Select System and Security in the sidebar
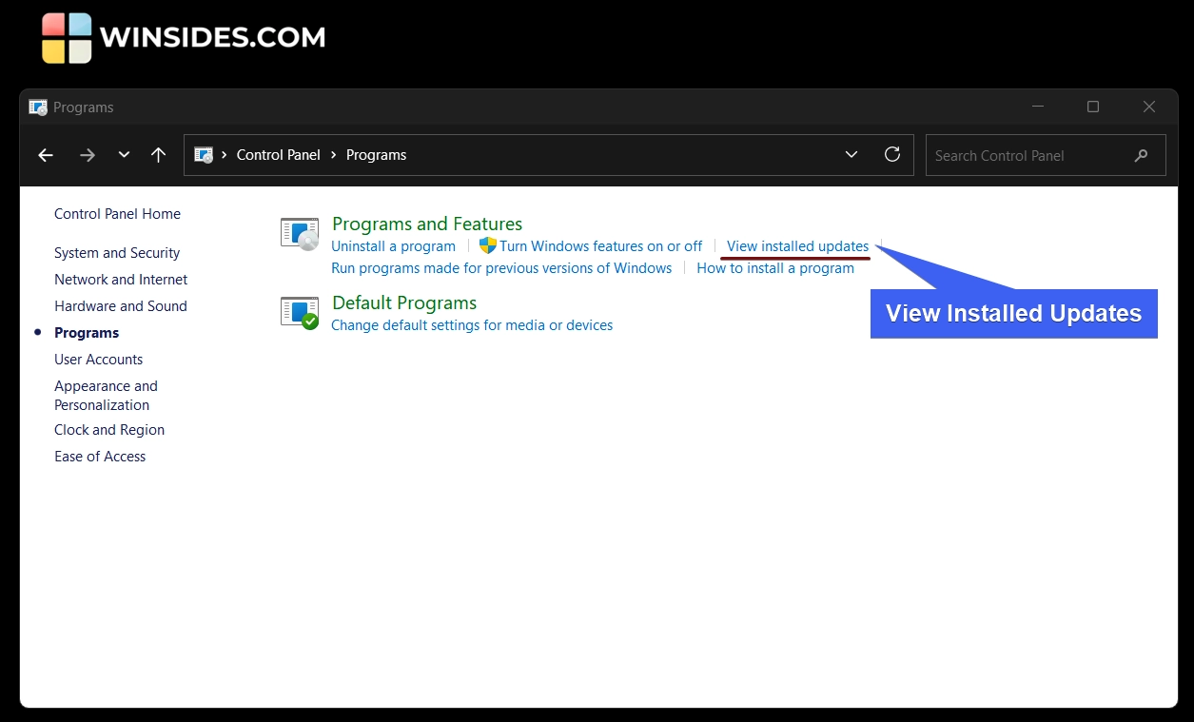Screen dimensions: 1194x722 (x=116, y=252)
